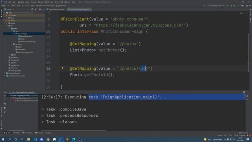Click the green rerun icon in Run panel
The height and width of the screenshot is (142, 252).
coord(5,95)
